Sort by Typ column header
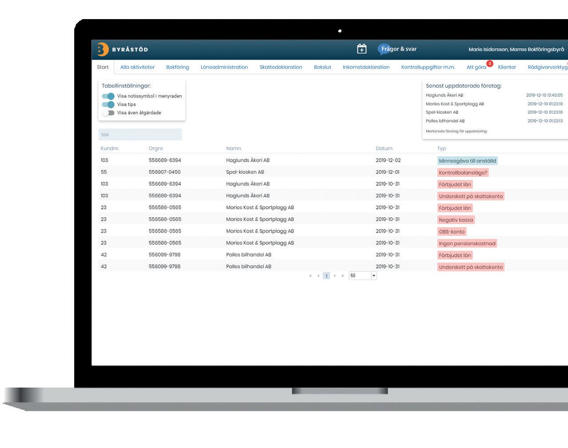 point(441,148)
